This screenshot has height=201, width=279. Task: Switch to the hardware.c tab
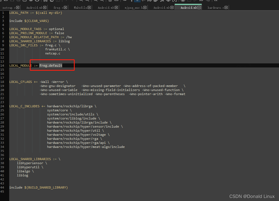click(x=215, y=7)
